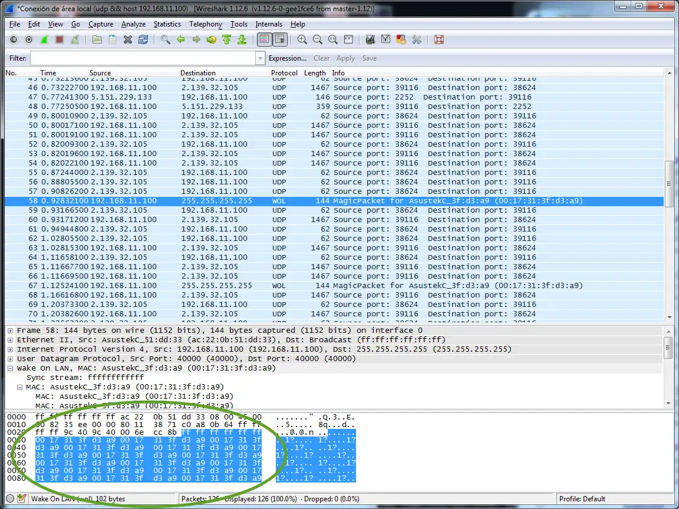
Task: Click the Clear filter button
Action: click(x=321, y=58)
